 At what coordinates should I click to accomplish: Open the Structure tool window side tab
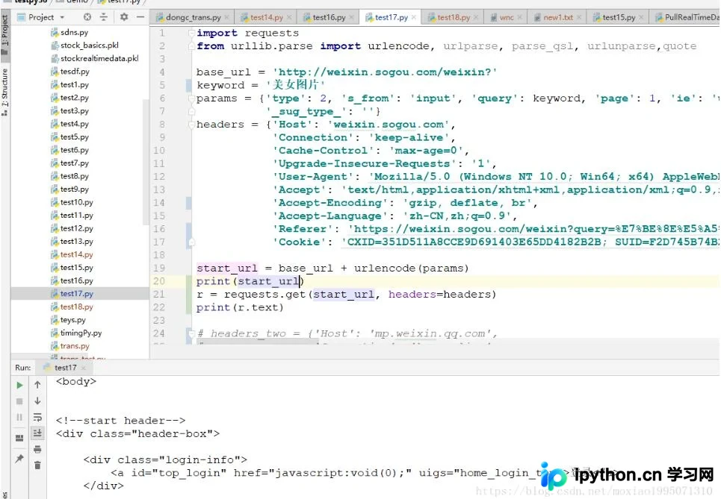5,91
